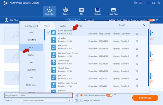
Task: Open the snapshot settings icon beside output format
Action: 76,95
